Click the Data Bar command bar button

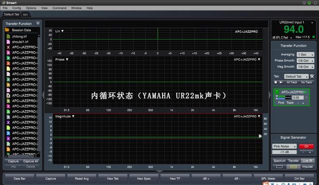tap(19, 179)
